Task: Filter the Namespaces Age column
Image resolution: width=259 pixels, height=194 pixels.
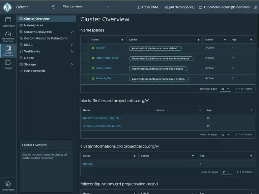Action: click(x=251, y=40)
